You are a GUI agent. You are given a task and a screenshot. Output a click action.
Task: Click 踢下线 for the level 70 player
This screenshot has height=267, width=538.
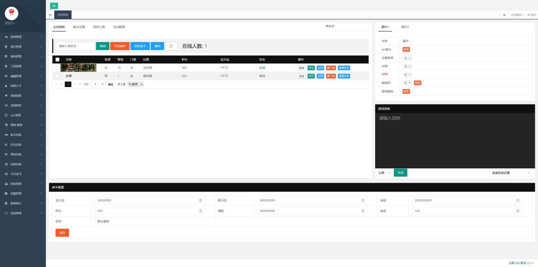(x=331, y=68)
